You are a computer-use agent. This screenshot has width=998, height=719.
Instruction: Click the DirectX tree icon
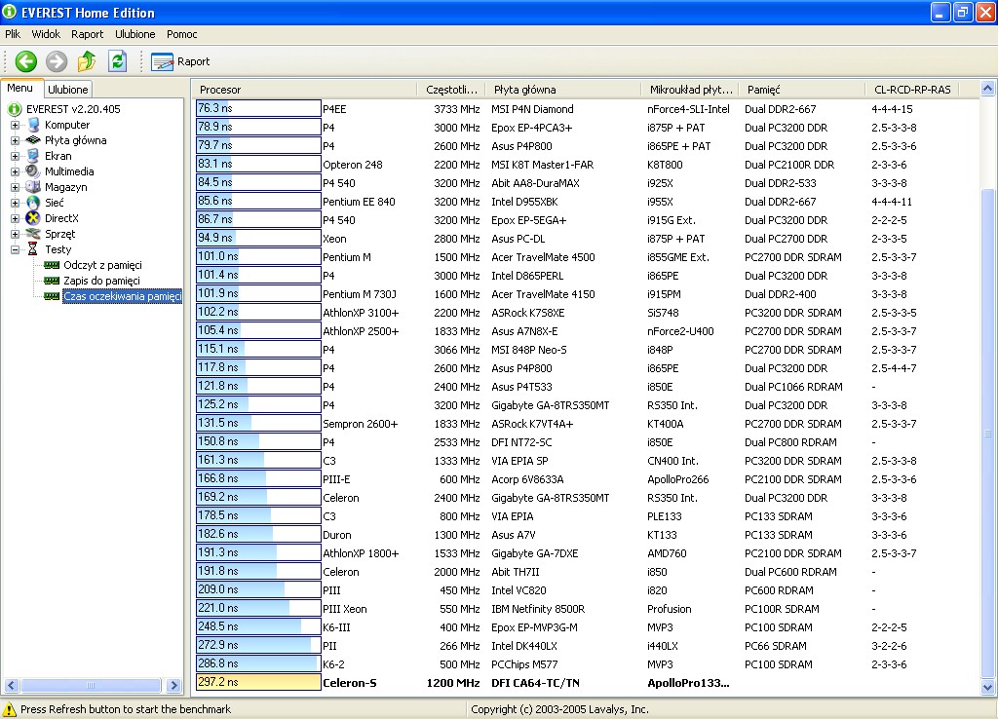tap(33, 218)
